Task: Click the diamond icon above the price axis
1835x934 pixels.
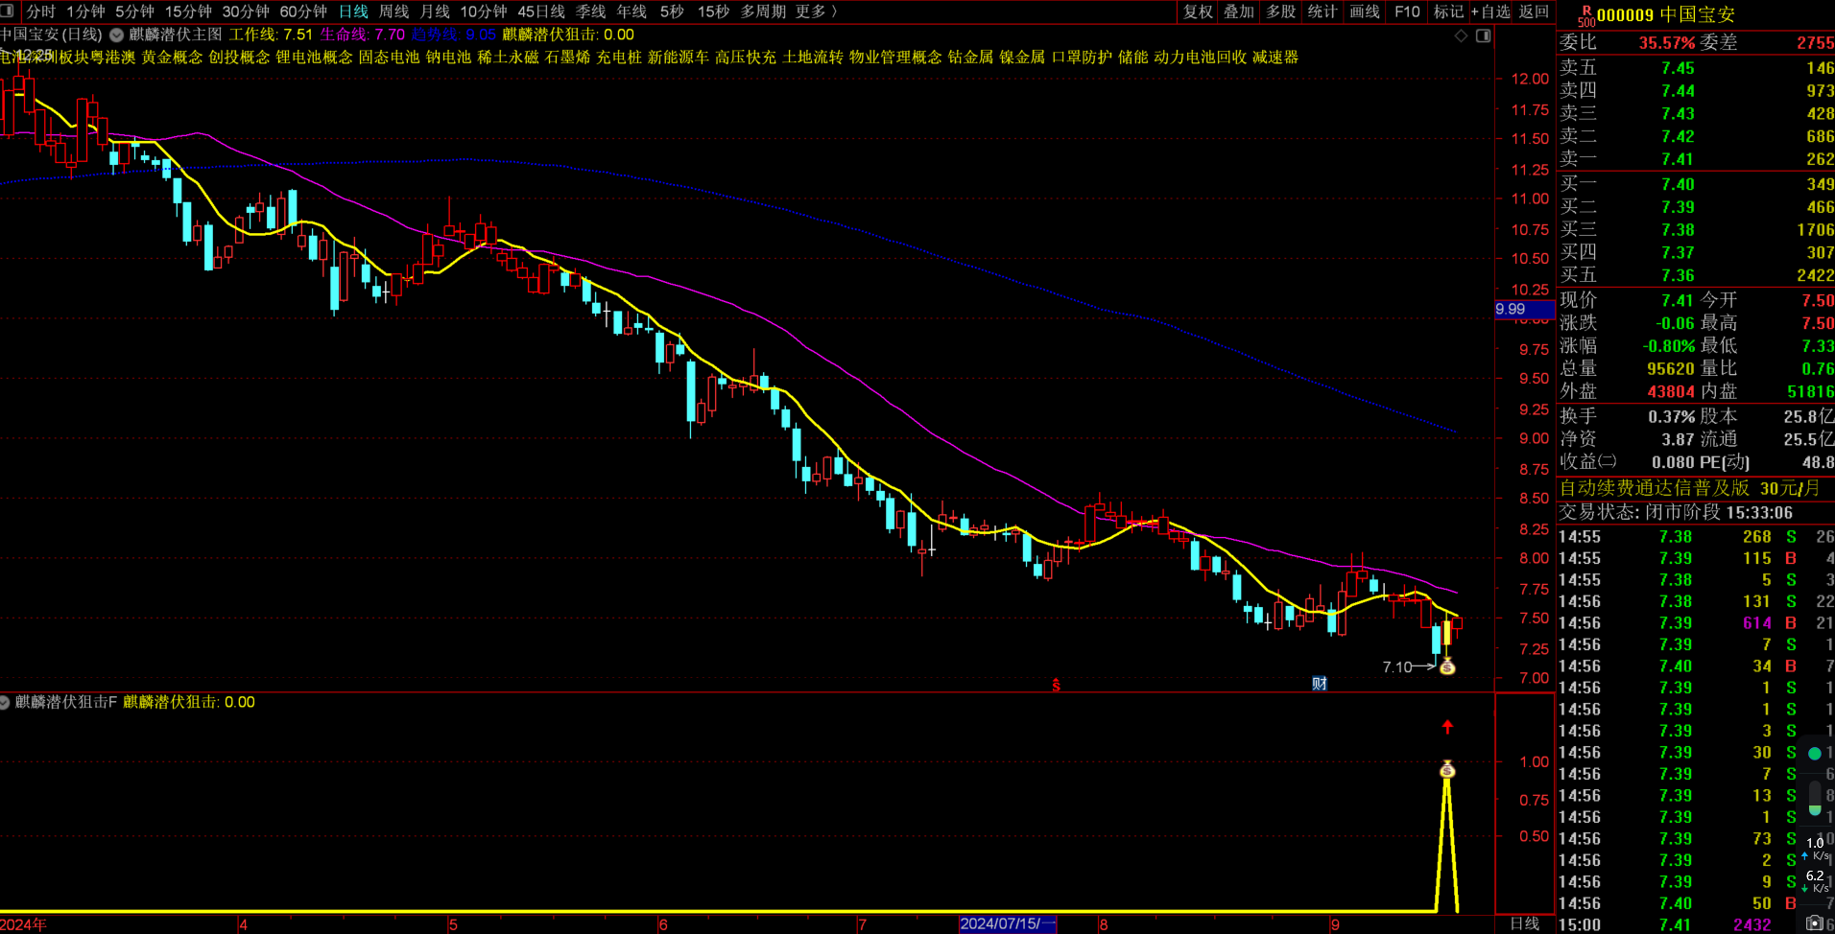Action: [1461, 35]
